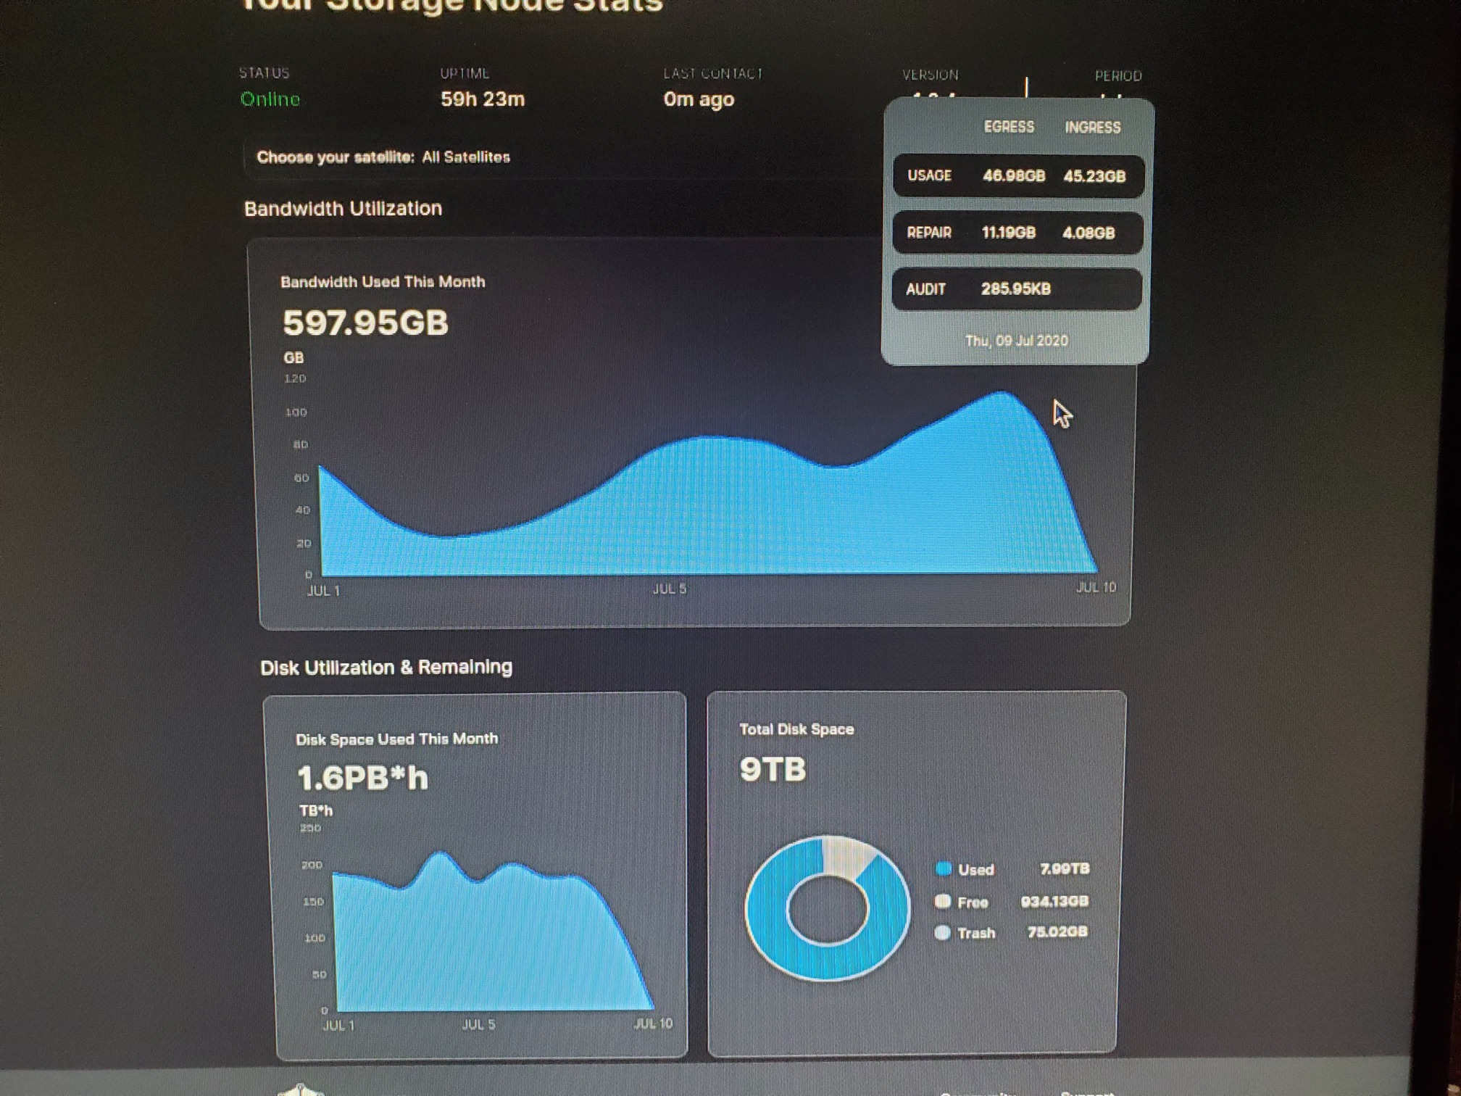The image size is (1461, 1096).
Task: Click the JUL 5 marker on bandwidth chart
Action: click(669, 589)
